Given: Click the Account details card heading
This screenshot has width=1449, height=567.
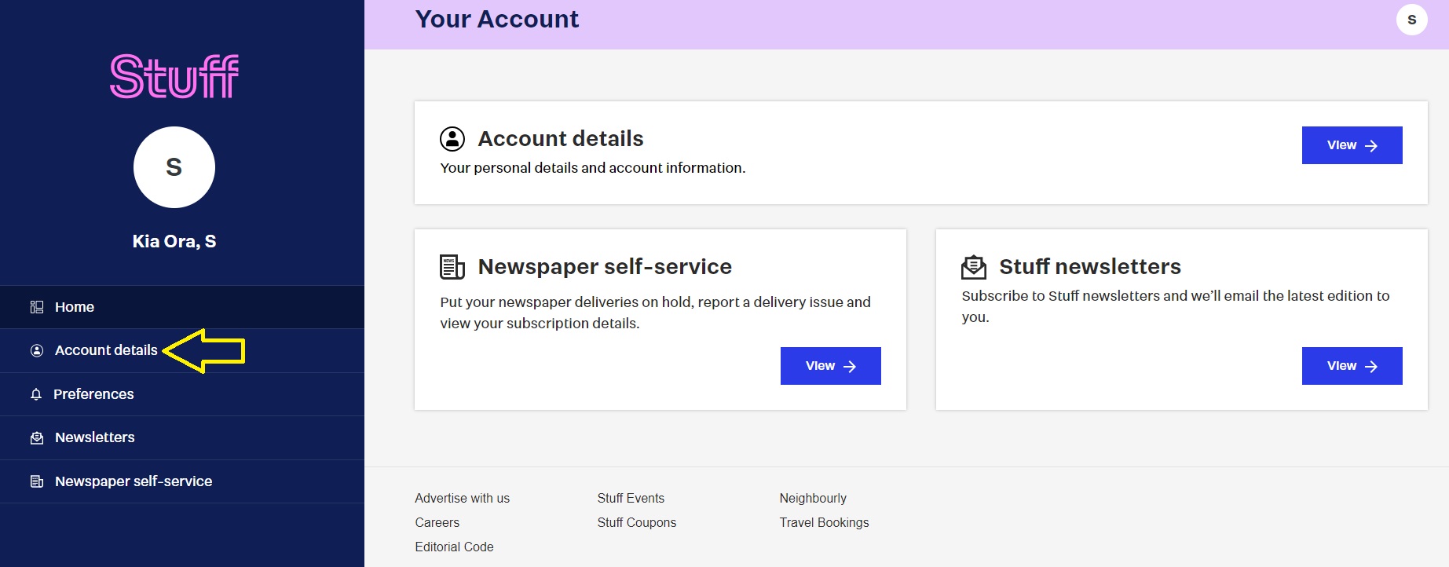Looking at the screenshot, I should point(561,139).
